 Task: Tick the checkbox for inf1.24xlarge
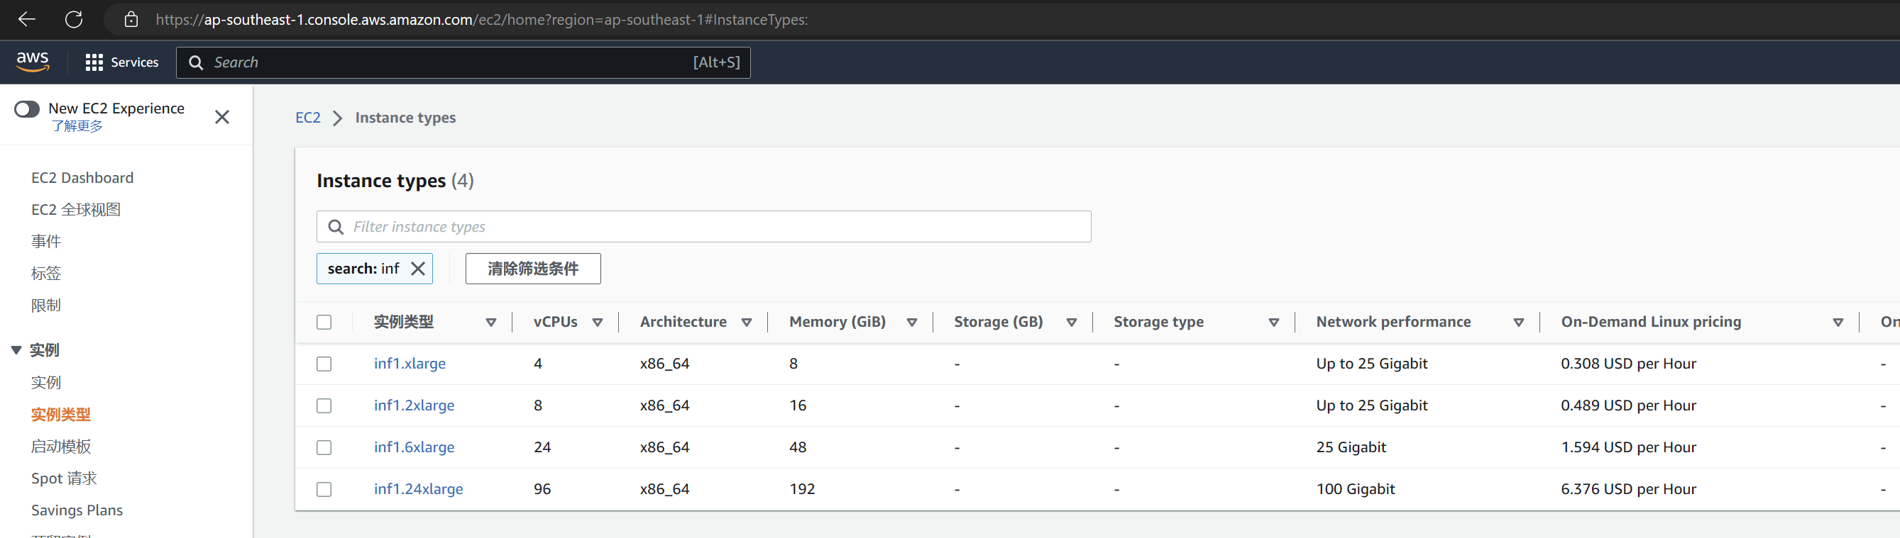(x=324, y=489)
